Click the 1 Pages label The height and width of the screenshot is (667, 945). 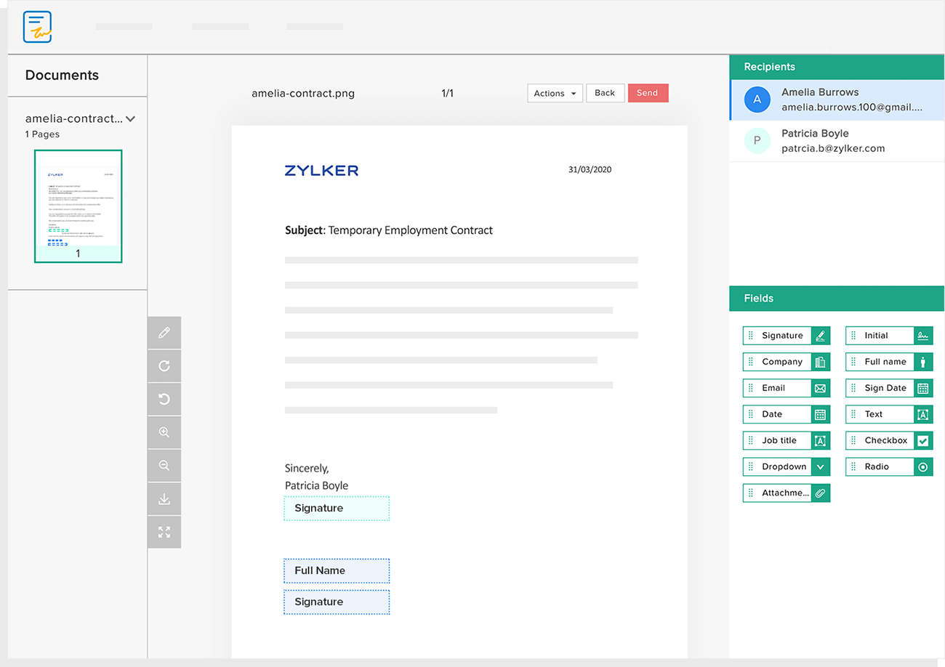42,134
